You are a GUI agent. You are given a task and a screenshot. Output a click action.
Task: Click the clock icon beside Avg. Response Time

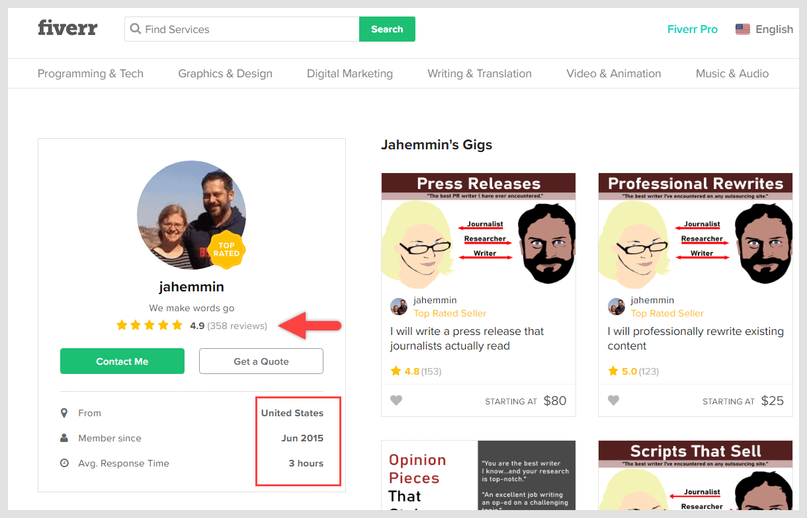pos(64,463)
